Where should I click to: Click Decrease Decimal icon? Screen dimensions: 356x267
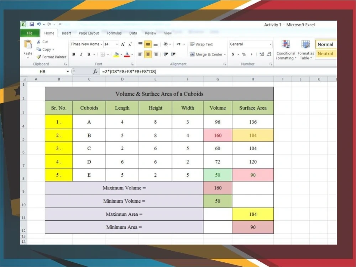click(269, 54)
